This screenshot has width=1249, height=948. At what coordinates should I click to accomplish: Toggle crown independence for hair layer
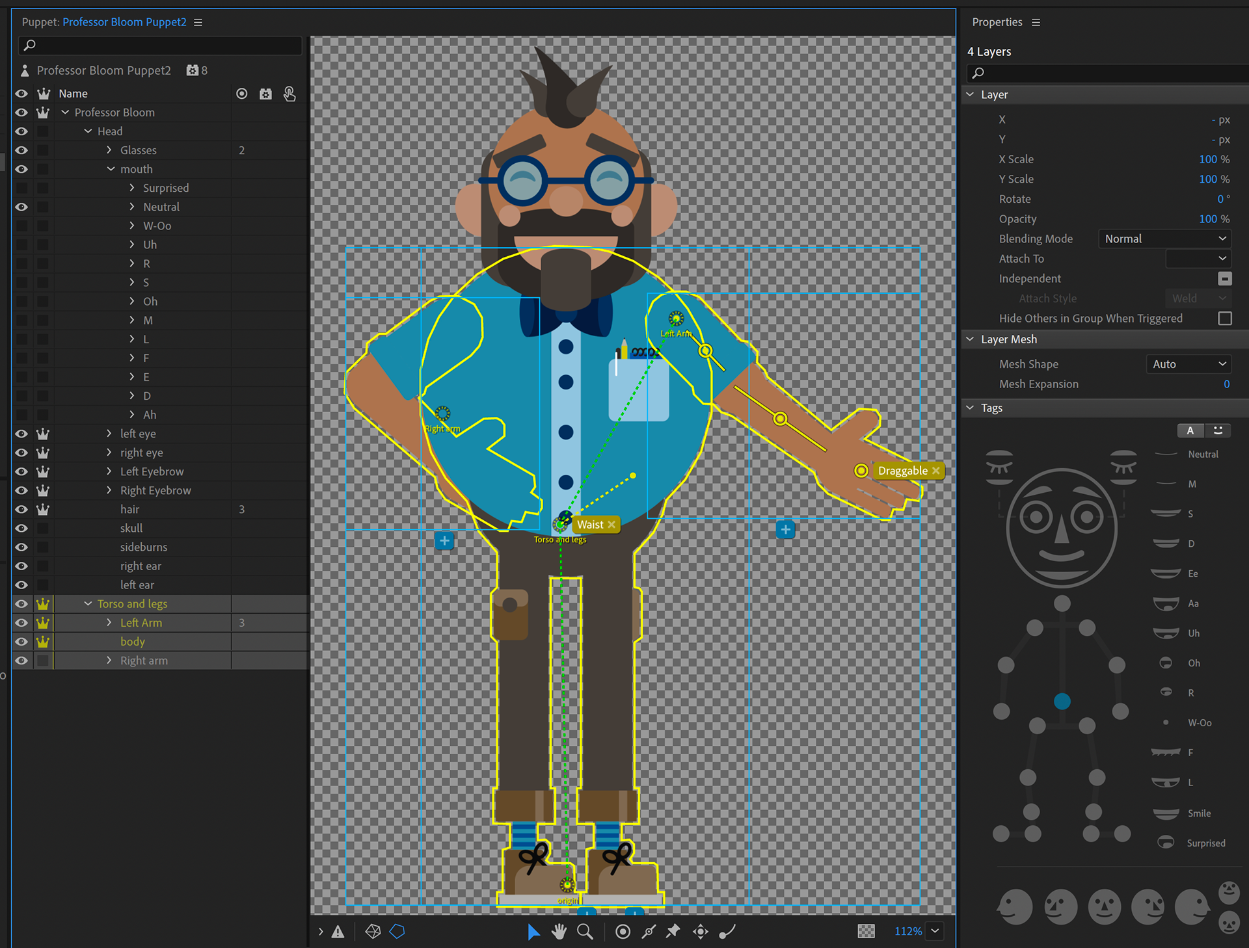point(43,510)
